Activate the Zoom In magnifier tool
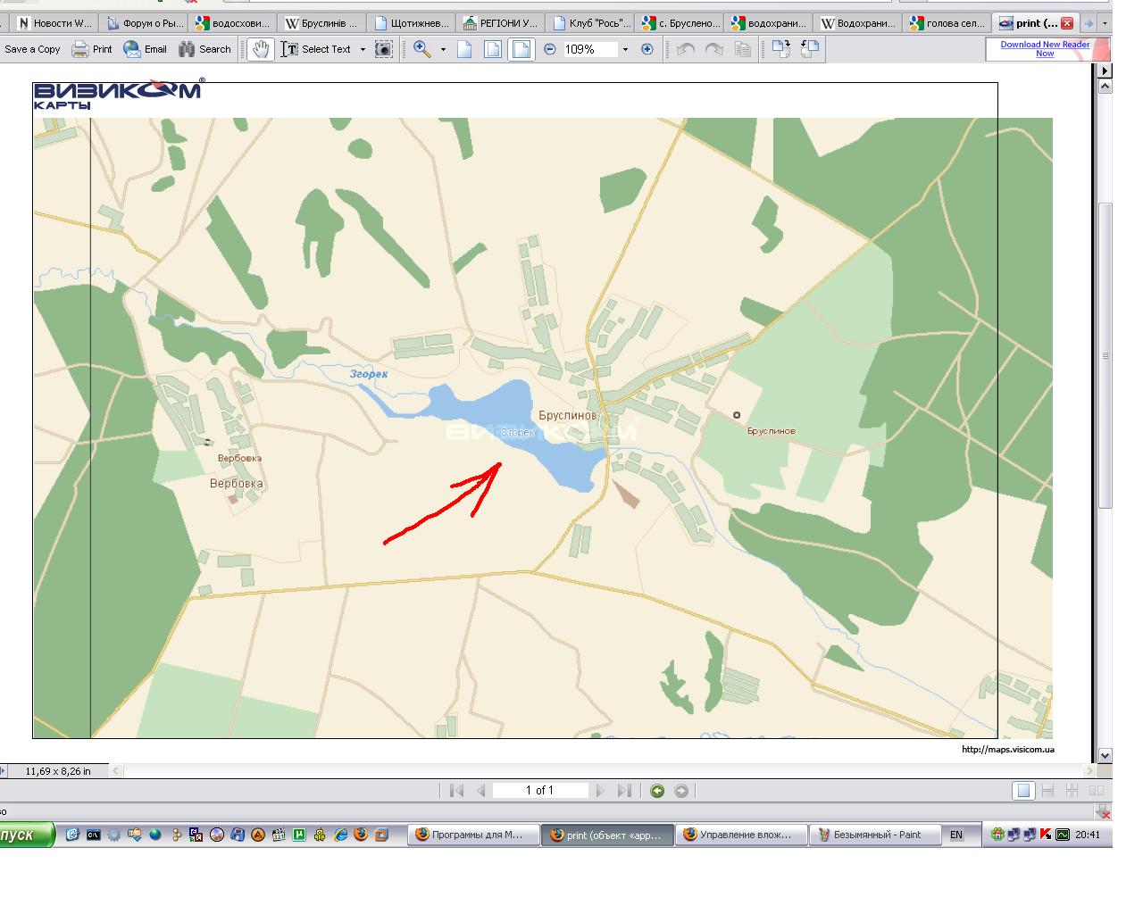 pos(422,50)
